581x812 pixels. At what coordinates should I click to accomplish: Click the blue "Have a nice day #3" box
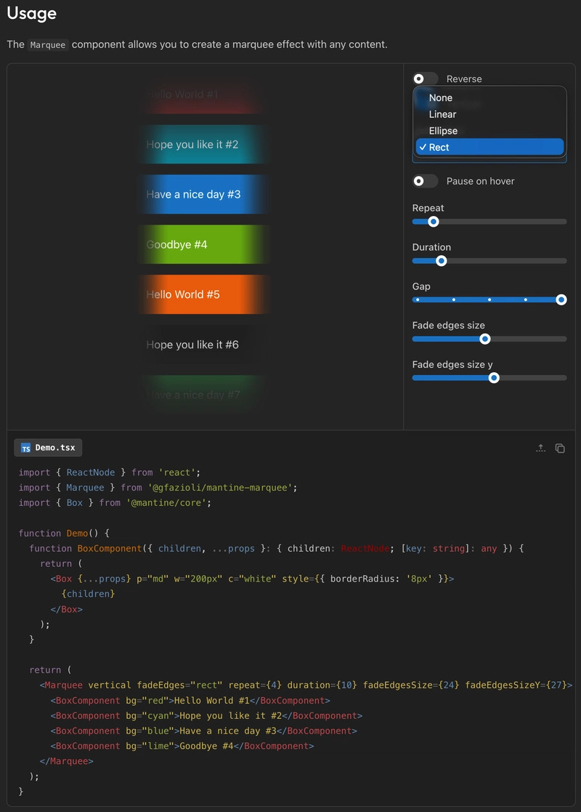203,195
